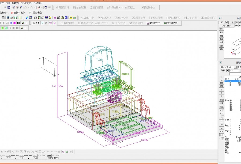Select the BK black color button
Screen dimensions: 241x164
click(237, 22)
